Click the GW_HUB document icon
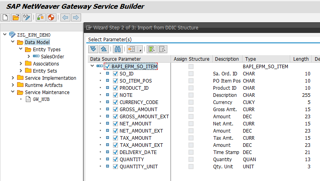320x181 pixels. tap(28, 99)
